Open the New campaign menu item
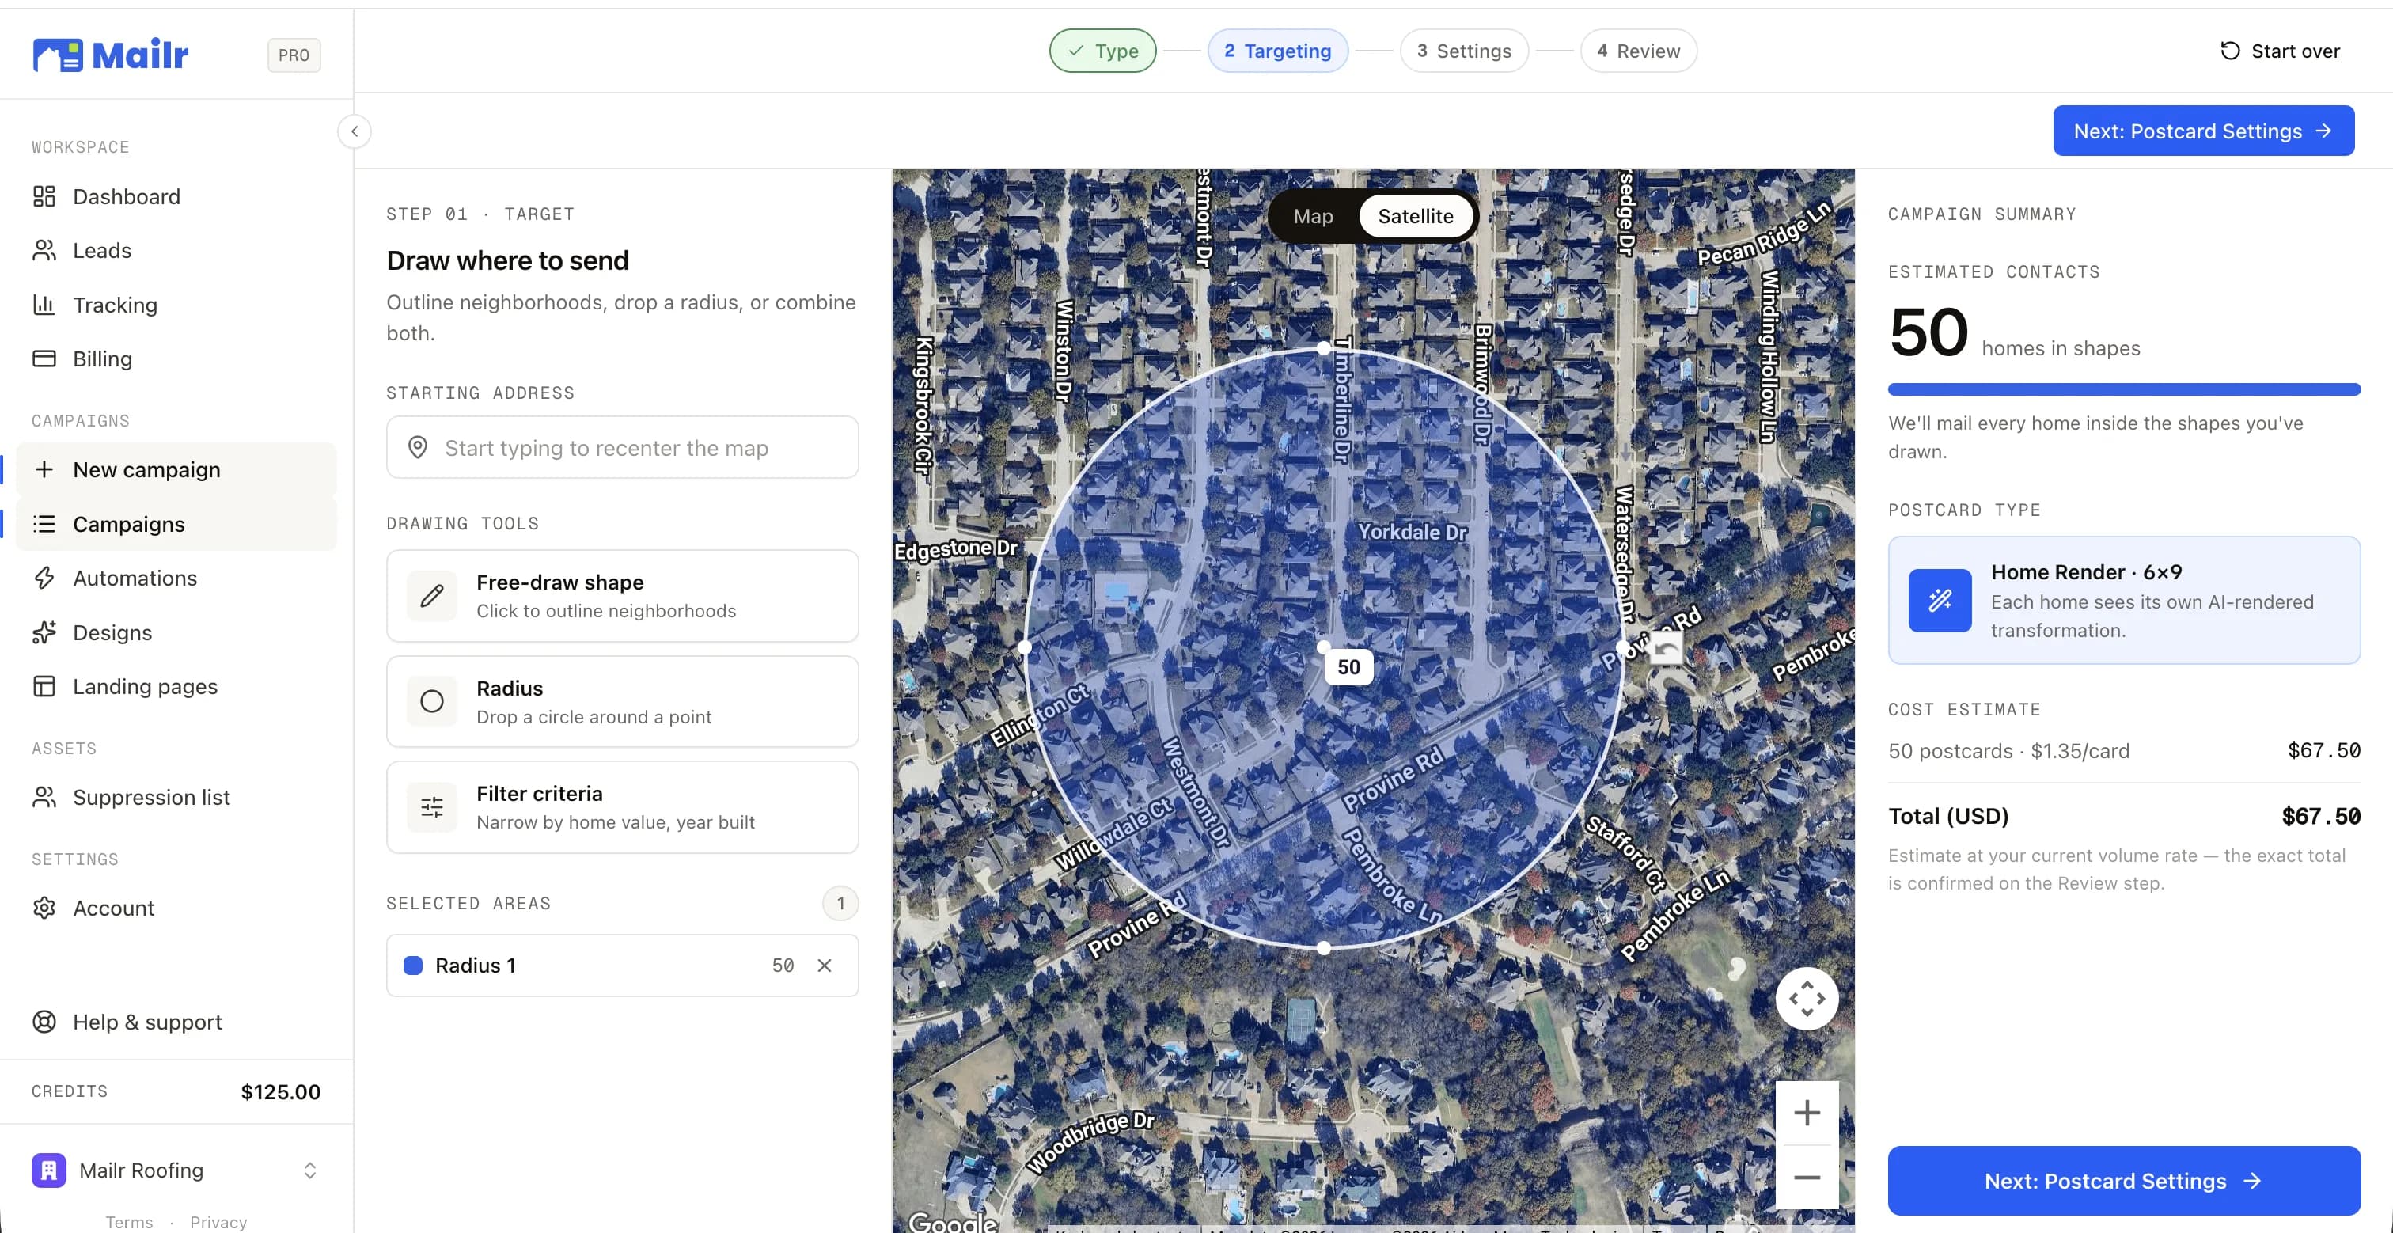Viewport: 2393px width, 1233px height. tap(176, 470)
